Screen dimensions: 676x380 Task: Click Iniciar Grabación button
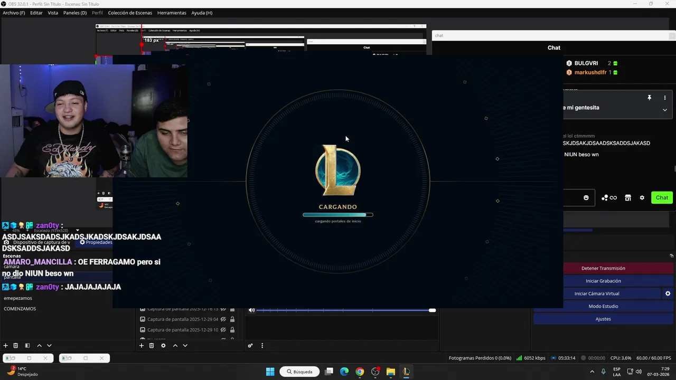coord(603,281)
